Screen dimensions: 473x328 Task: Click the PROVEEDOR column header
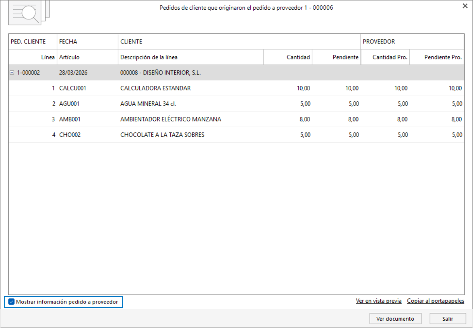tap(412, 42)
